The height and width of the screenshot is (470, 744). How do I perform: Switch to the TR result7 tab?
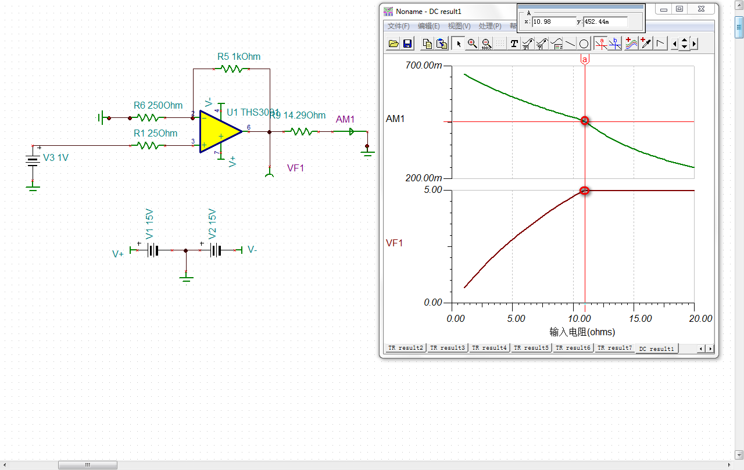click(x=615, y=348)
